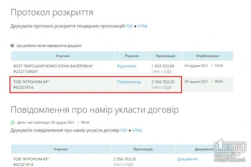
Task: Open the 'Відхилено' decision for ФОП Мірошниченко
Action: click(127, 66)
